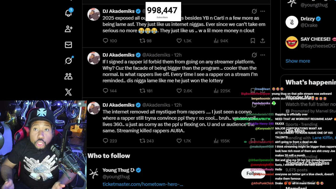The width and height of the screenshot is (336, 189).
Task: Open the ticketmaster.com hometown-hero link
Action: [x=143, y=184]
